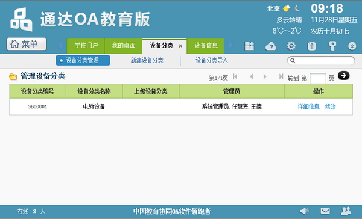Screen dimensions: 362x219
Task: Switch to the 我的桌面 tab
Action: coord(124,46)
